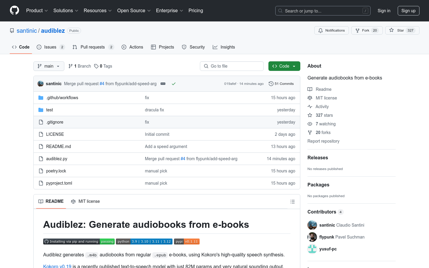Open the green Code dropdown button
Screen dimensions: 429x268
coord(284,66)
